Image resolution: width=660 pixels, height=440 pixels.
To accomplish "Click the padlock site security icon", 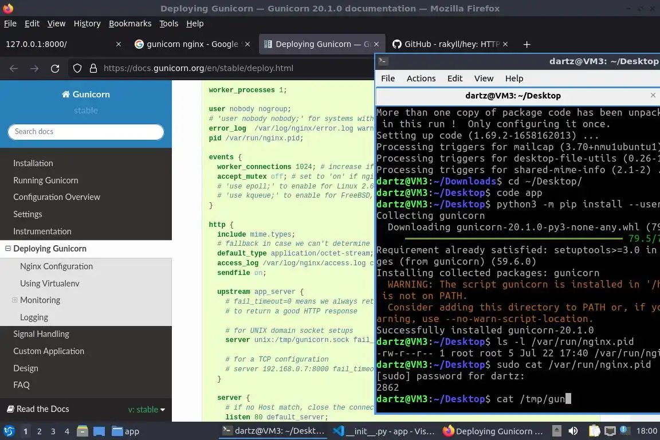I will 93,68.
